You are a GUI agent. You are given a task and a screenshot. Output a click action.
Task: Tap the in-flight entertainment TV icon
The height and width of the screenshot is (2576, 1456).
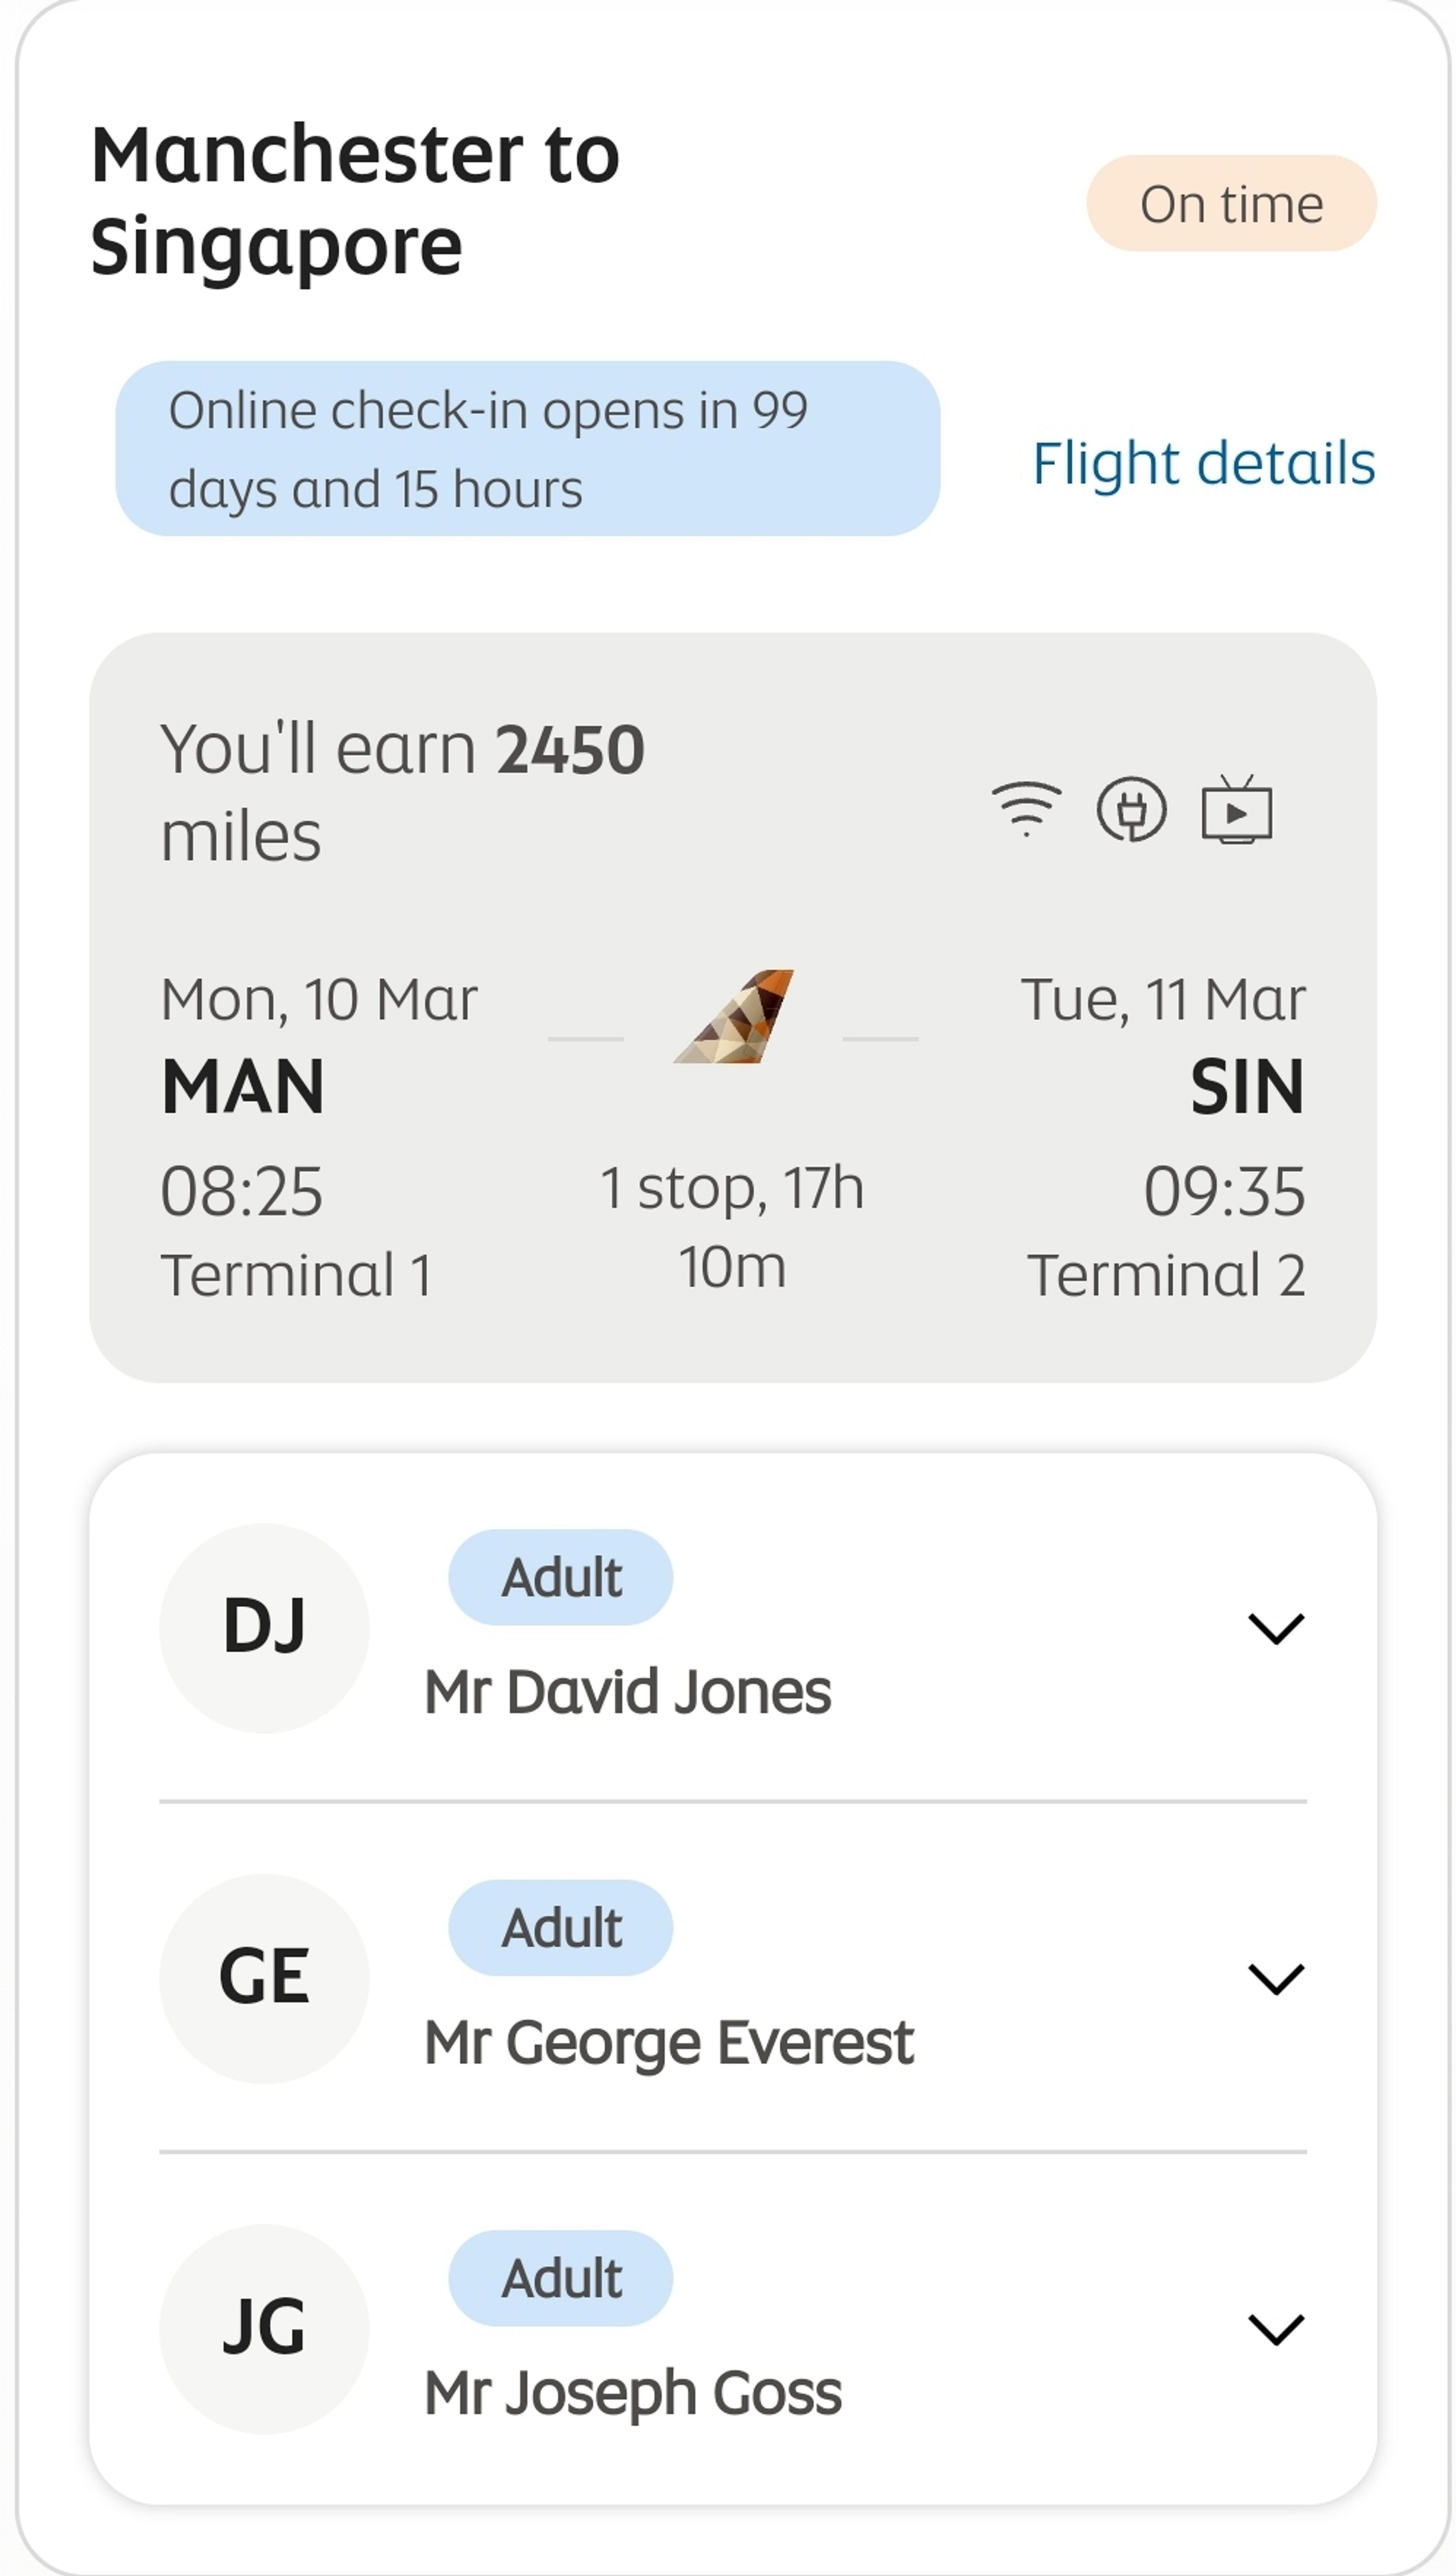[1237, 809]
